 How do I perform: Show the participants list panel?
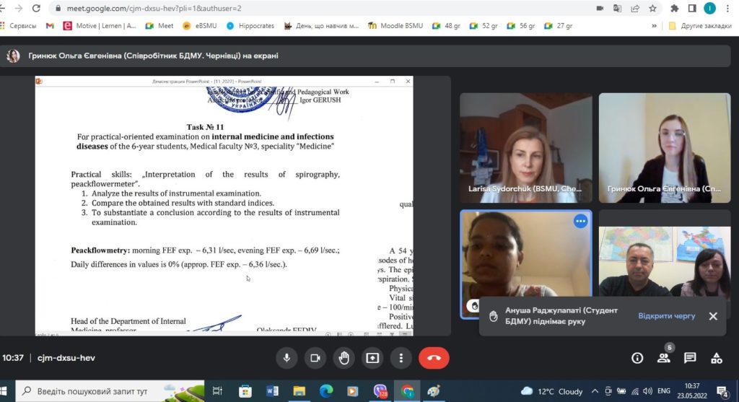tap(664, 358)
